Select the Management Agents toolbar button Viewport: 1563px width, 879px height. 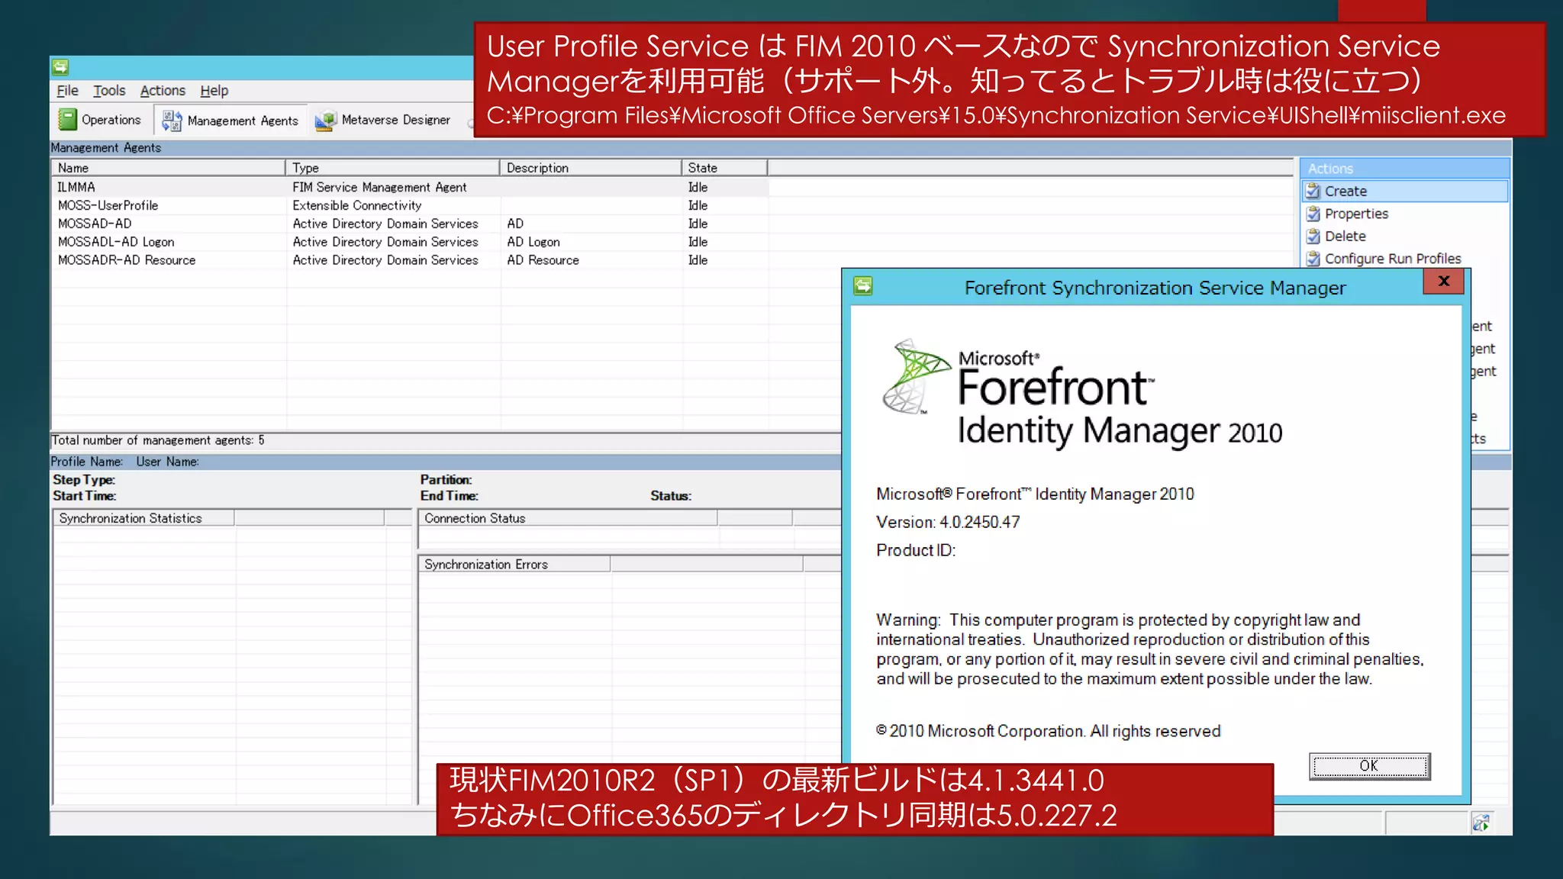point(230,121)
